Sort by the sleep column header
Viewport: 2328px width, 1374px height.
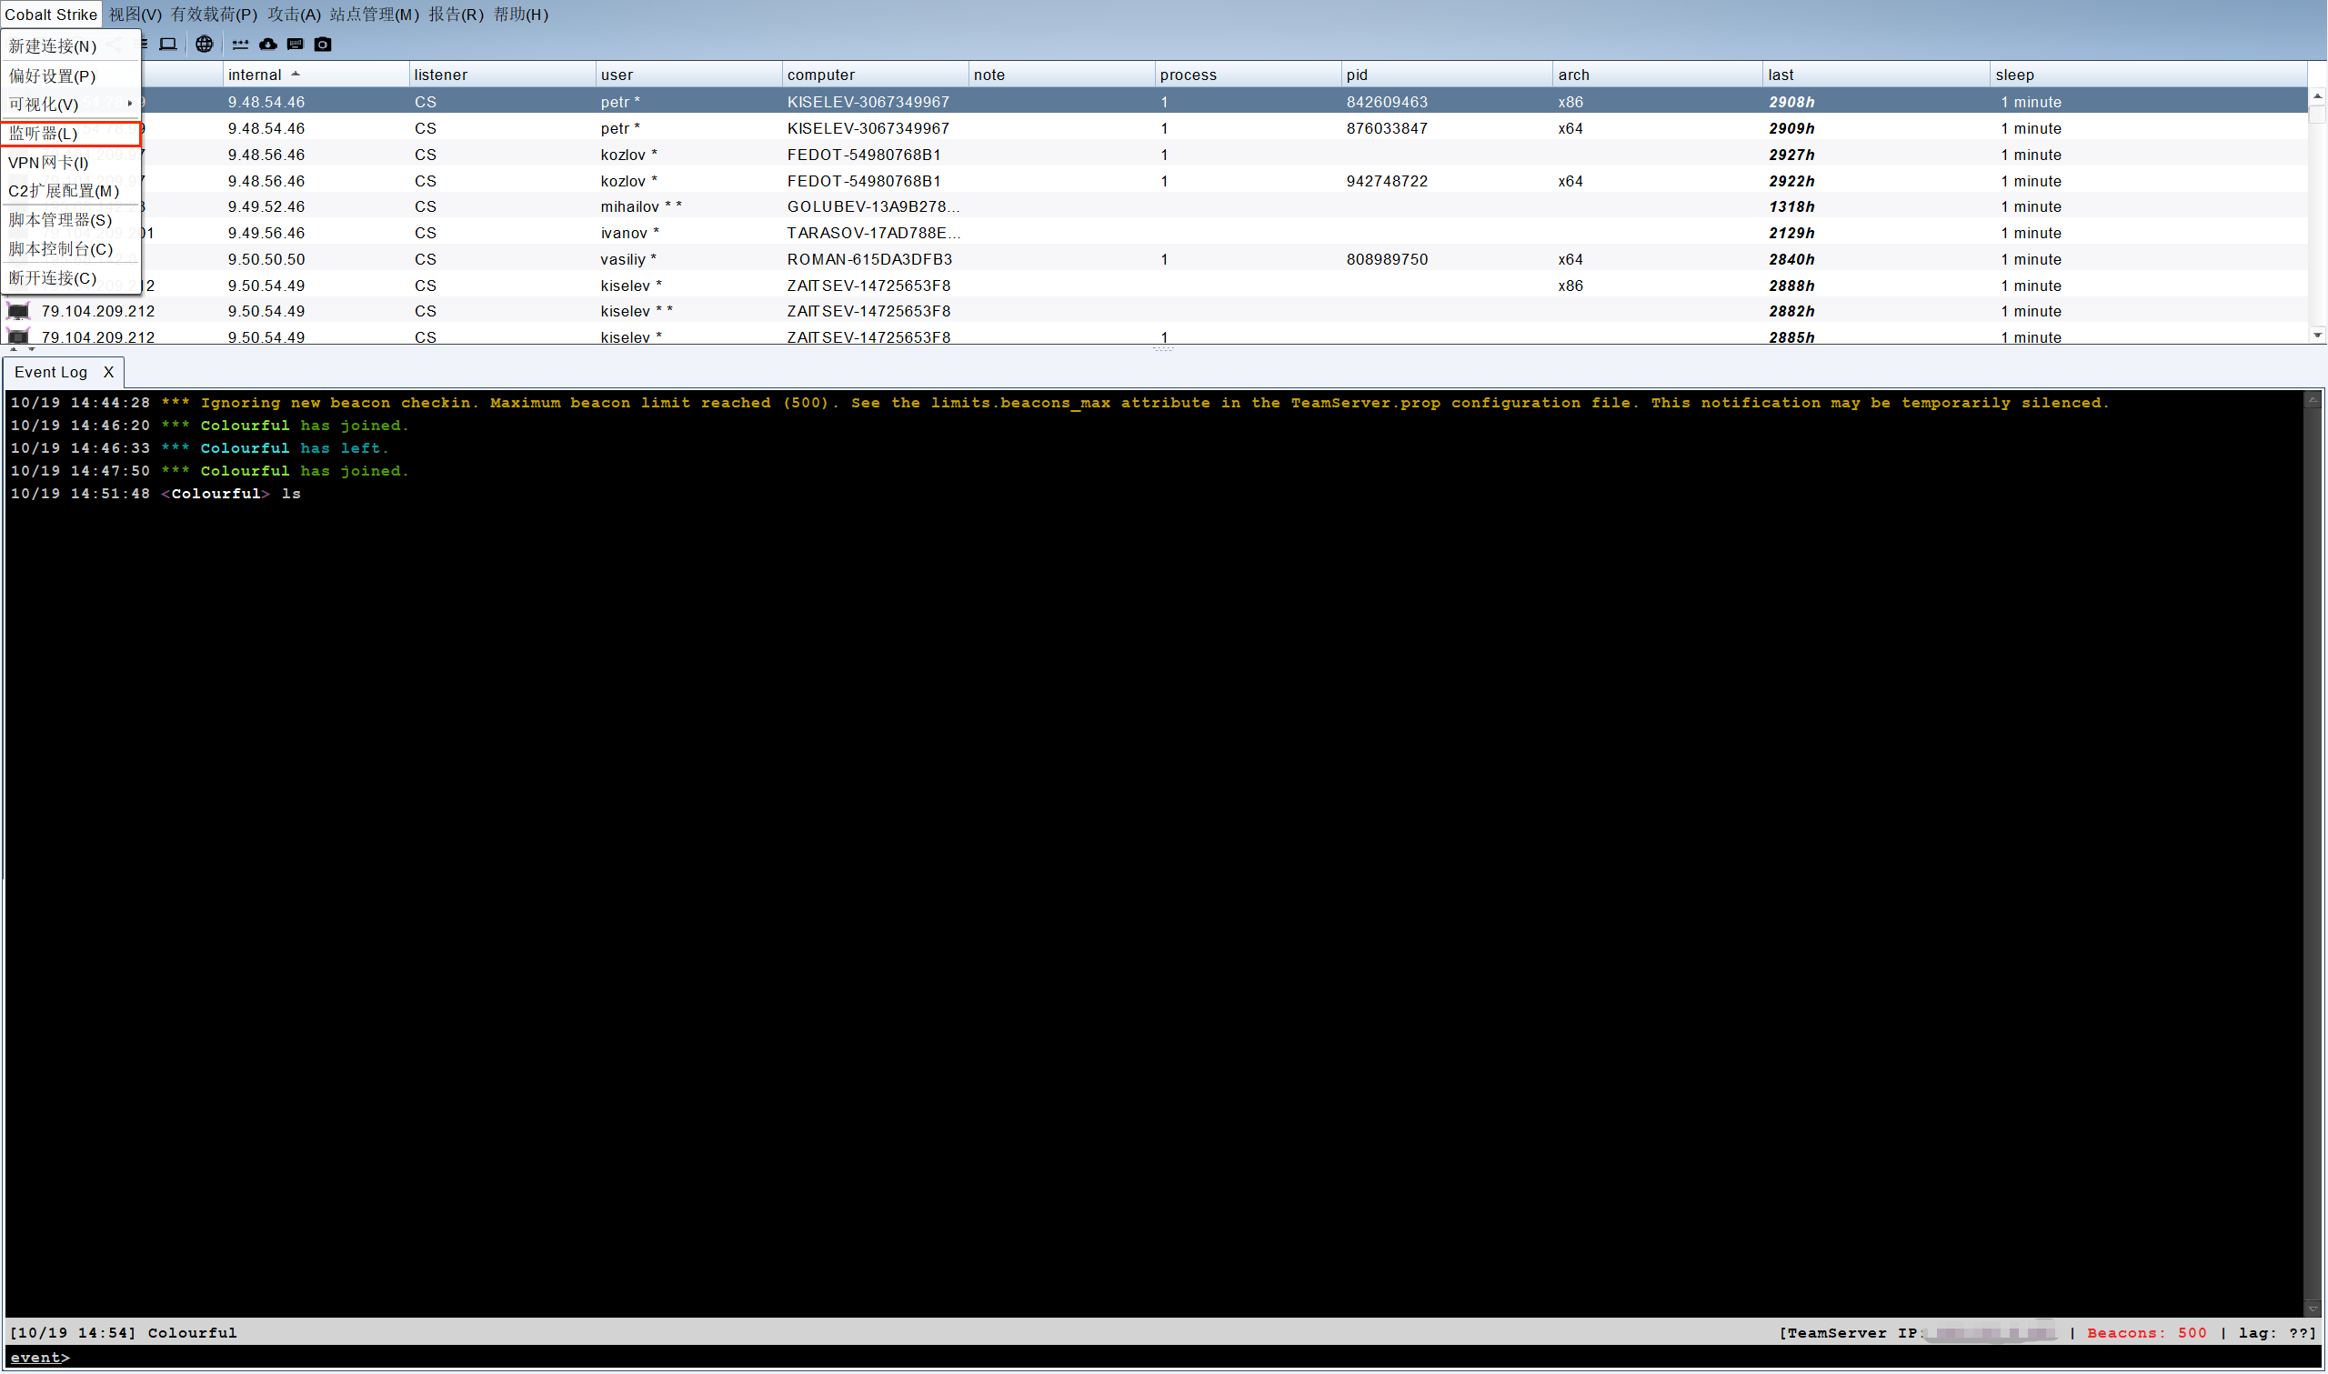coord(2149,75)
